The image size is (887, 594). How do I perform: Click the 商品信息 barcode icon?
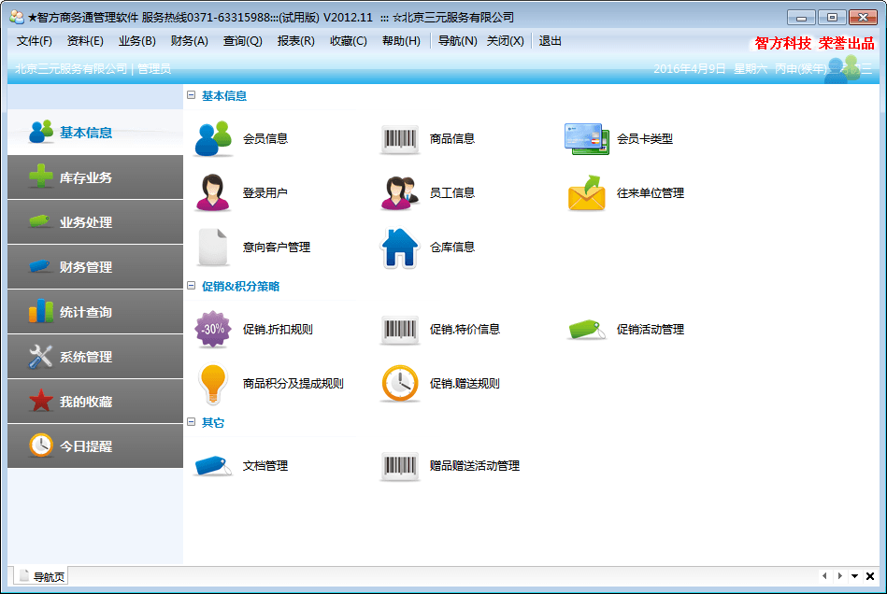pos(400,139)
